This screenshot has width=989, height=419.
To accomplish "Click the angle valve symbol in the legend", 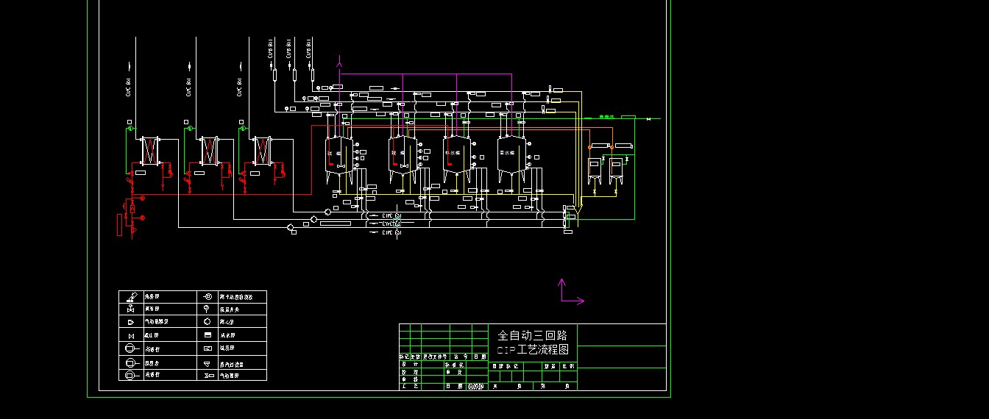I will point(130,297).
